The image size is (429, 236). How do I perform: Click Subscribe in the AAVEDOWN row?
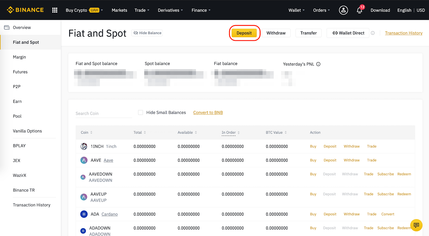[386, 174]
